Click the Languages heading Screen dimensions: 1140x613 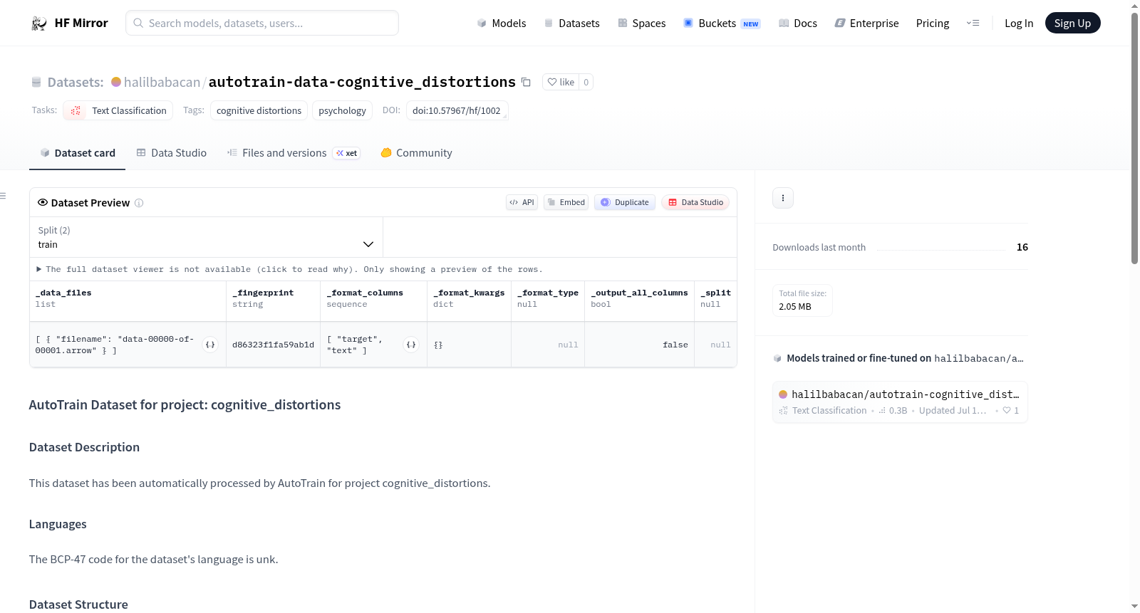[x=58, y=524]
